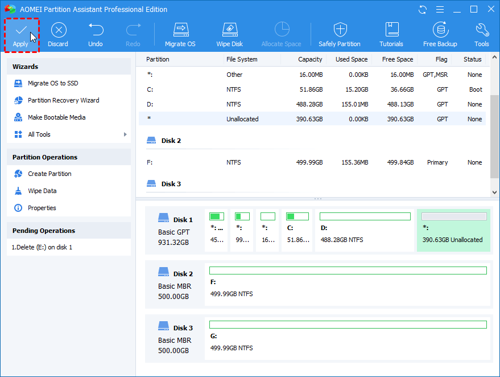
Task: Open Migrate OS tool in toolbar
Action: coord(180,35)
